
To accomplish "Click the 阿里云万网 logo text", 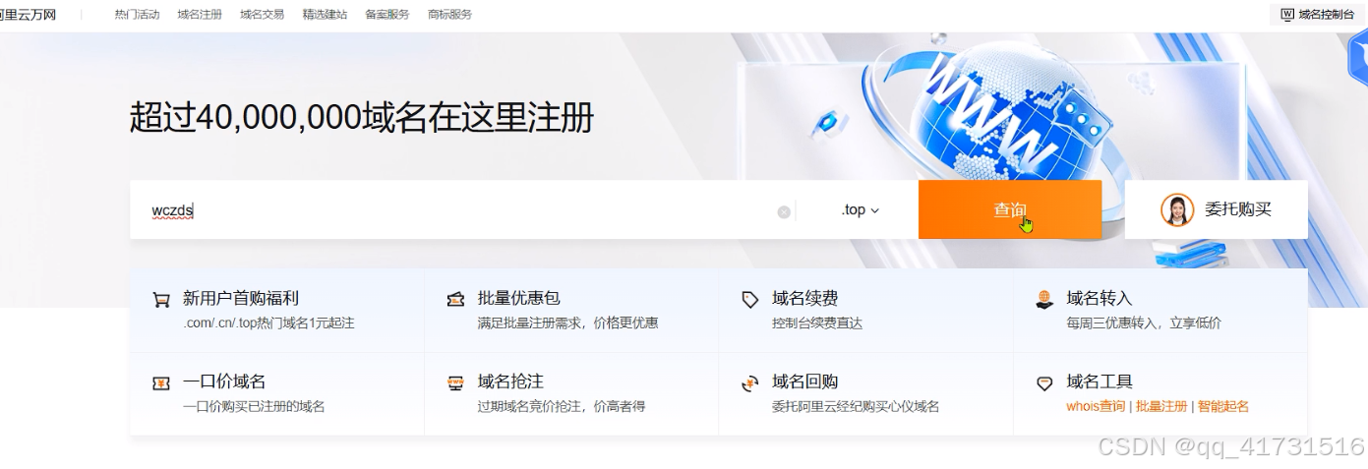I will [29, 15].
